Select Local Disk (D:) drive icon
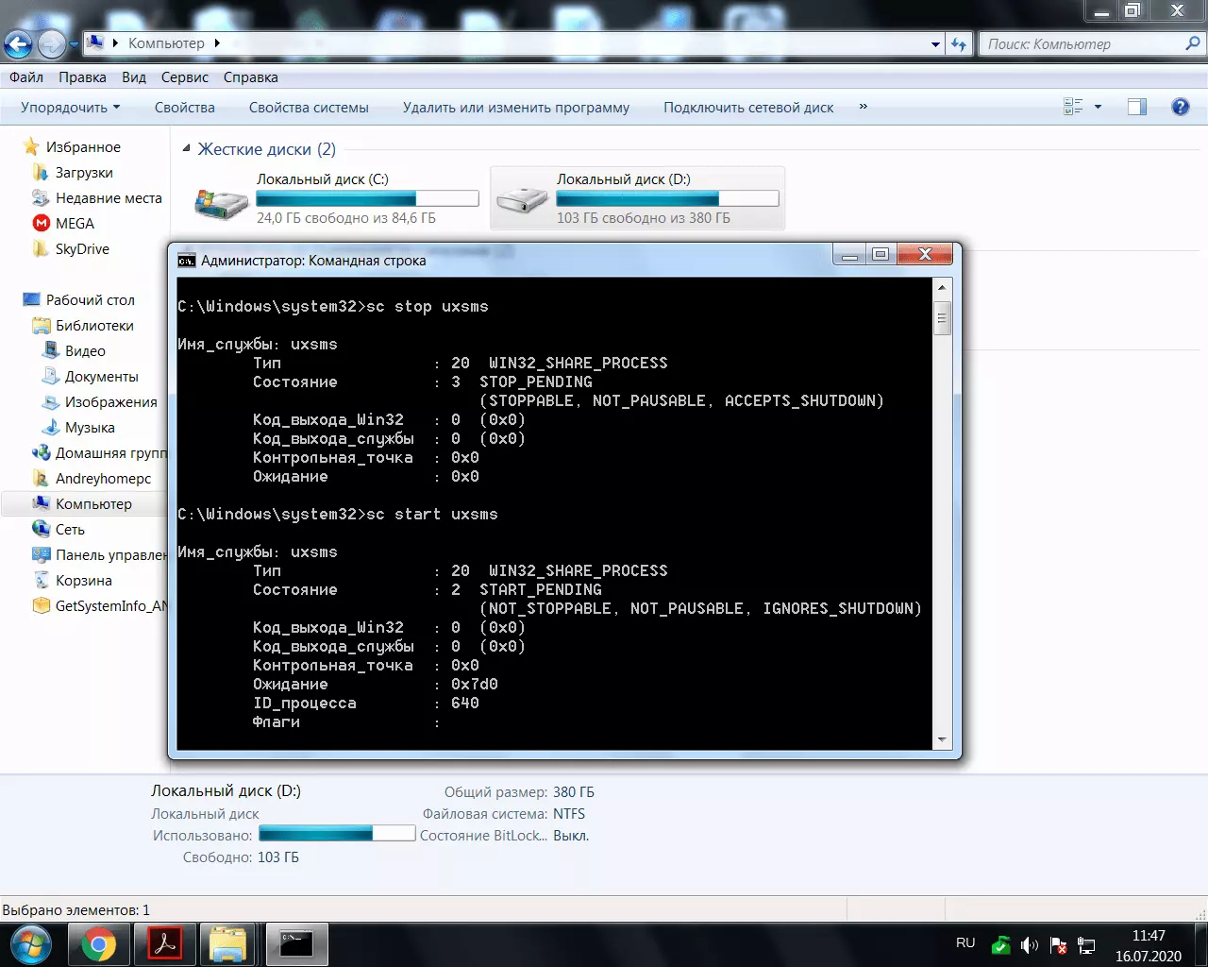 click(x=522, y=198)
